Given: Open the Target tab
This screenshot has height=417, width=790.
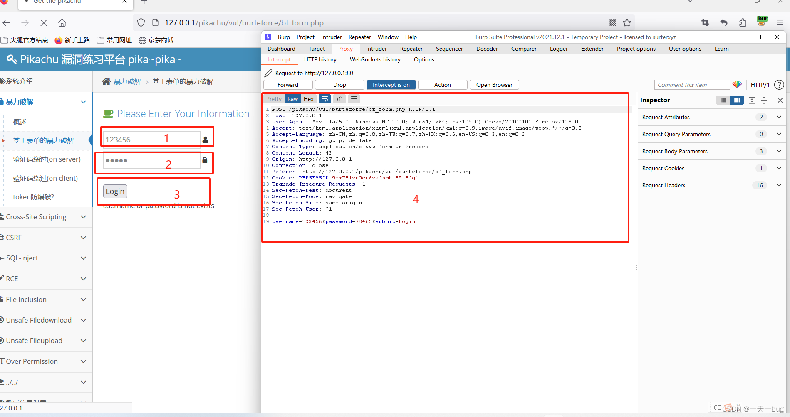Looking at the screenshot, I should [317, 49].
